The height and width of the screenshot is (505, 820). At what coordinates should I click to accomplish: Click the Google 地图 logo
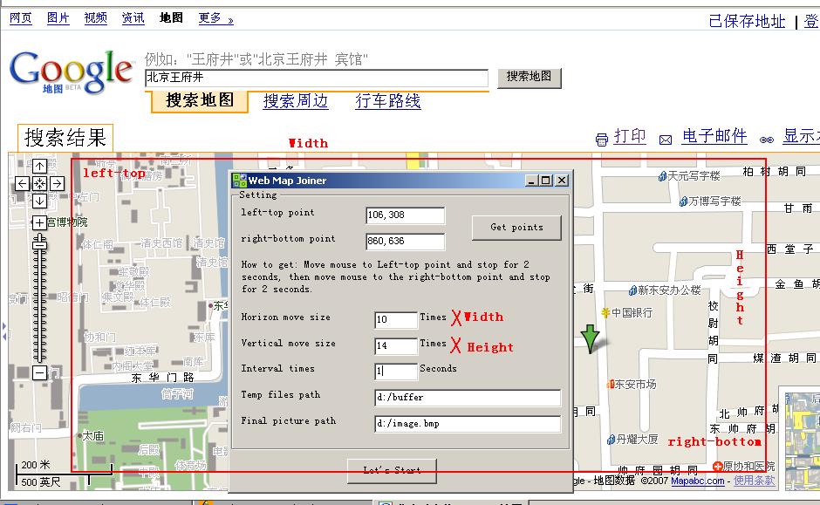pyautogui.click(x=71, y=72)
